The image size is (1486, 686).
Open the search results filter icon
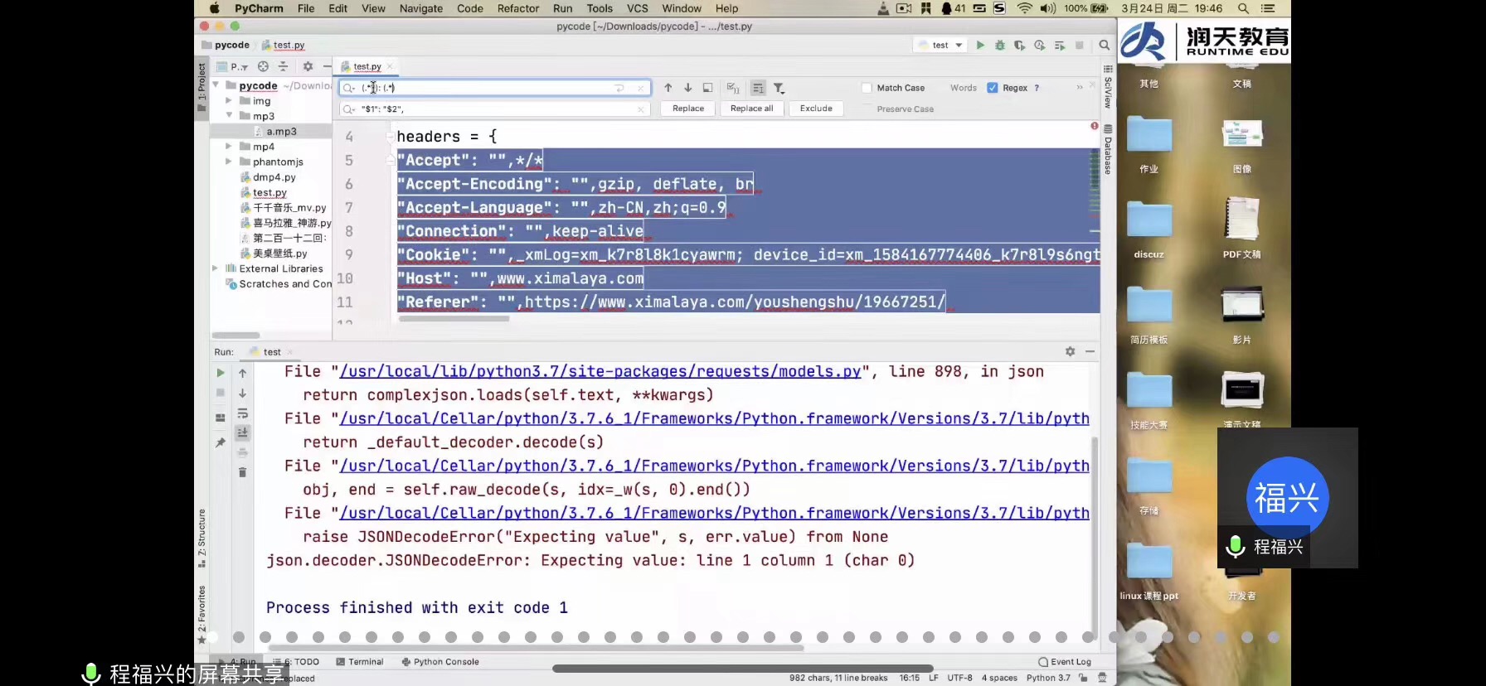779,88
